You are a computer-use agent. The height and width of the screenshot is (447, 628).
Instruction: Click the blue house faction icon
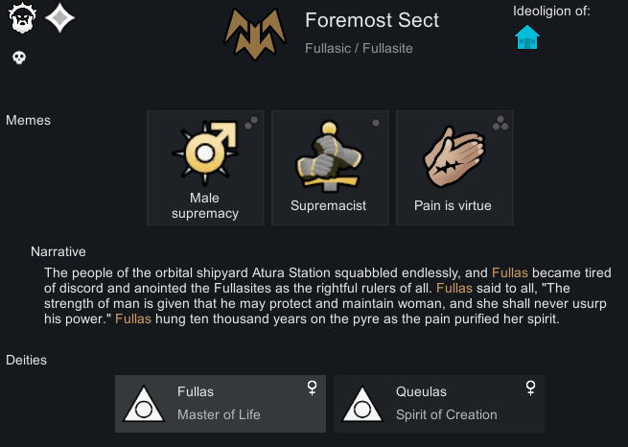pyautogui.click(x=527, y=37)
